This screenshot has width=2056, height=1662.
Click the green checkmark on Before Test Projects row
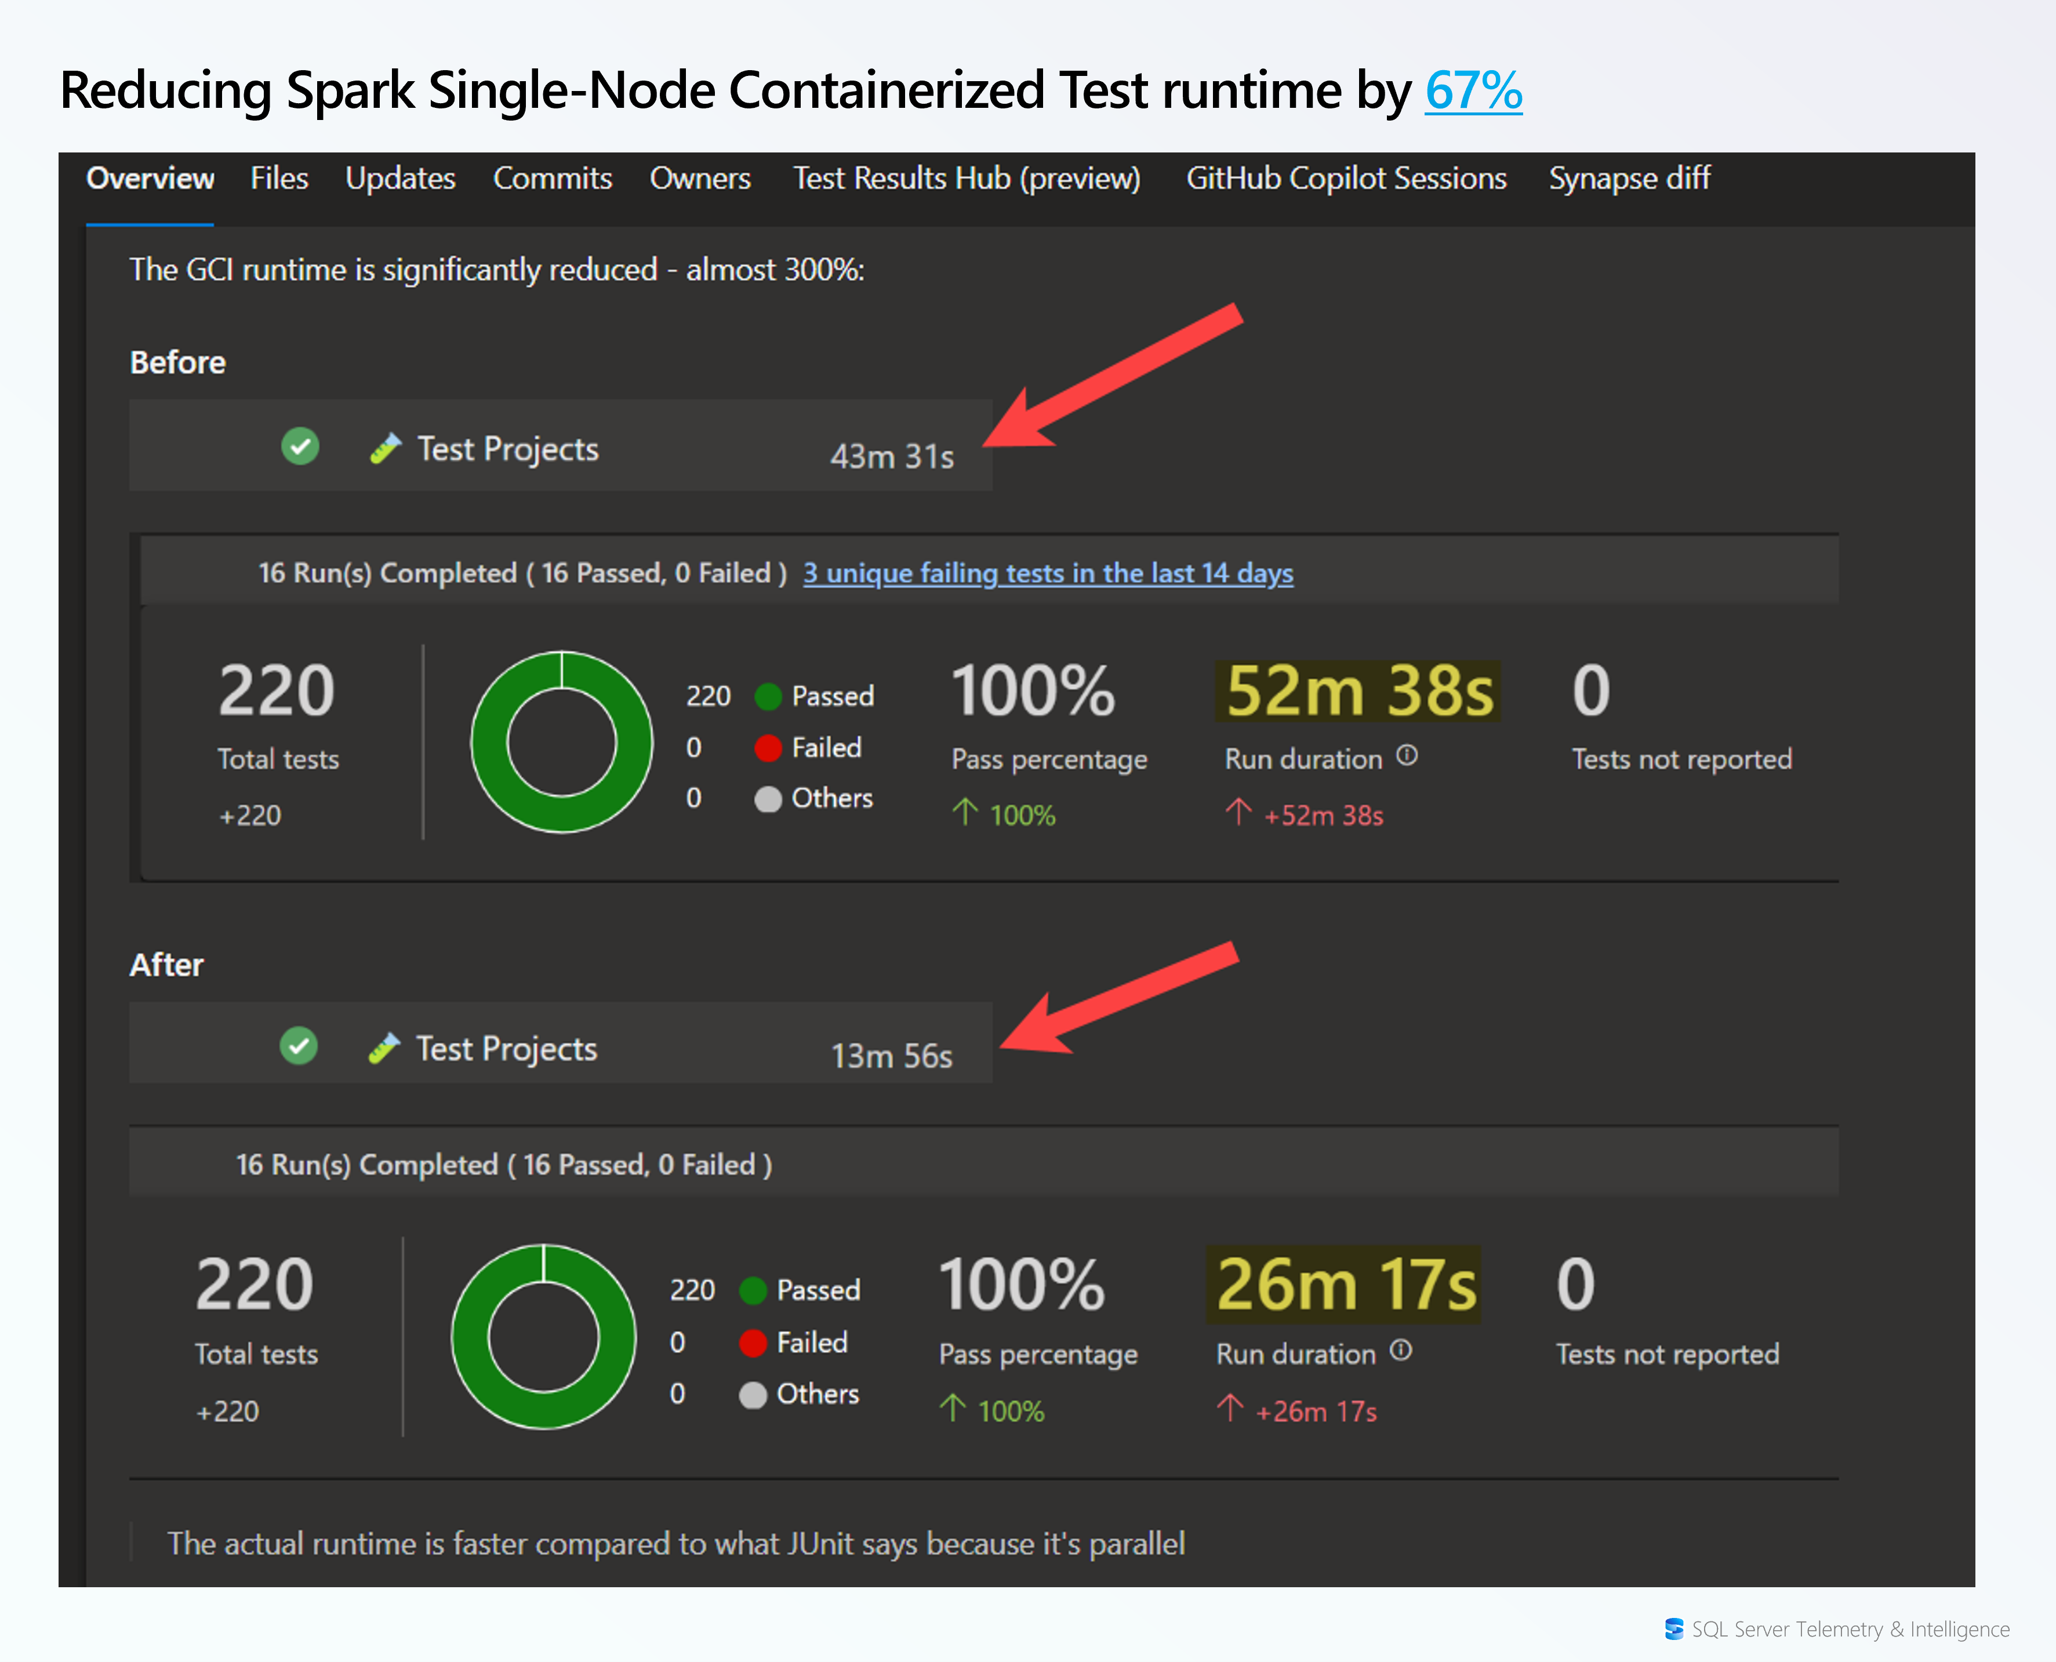pos(300,447)
